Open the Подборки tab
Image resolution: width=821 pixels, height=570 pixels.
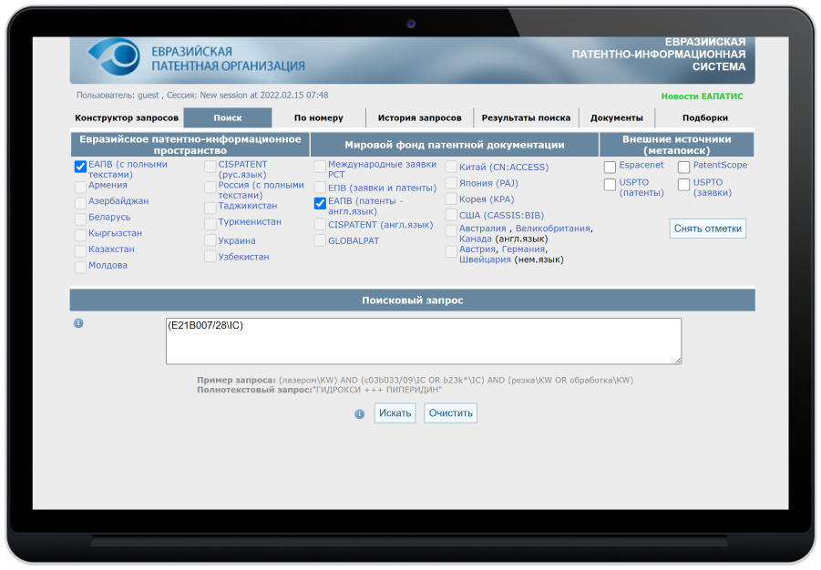[704, 117]
